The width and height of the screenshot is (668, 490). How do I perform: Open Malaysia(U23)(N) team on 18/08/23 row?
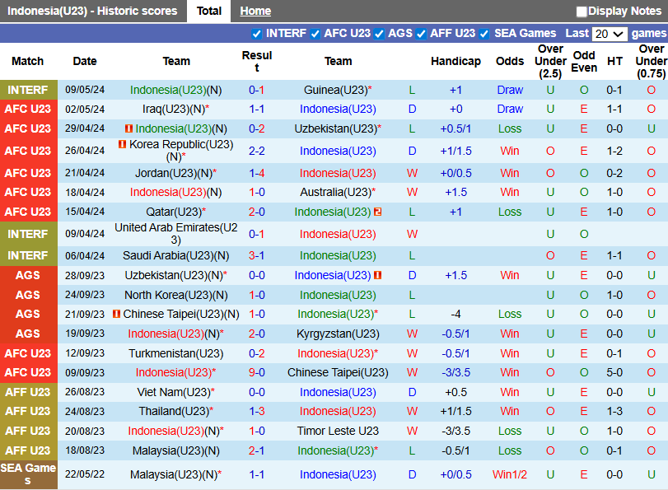tap(175, 450)
